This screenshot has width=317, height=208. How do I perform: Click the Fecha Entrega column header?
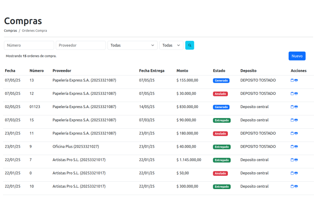152,71
